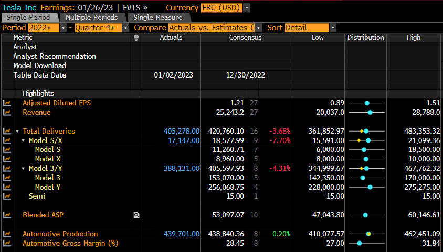Click the Semi row label

tap(37, 196)
